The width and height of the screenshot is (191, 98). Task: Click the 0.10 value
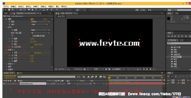point(32,56)
